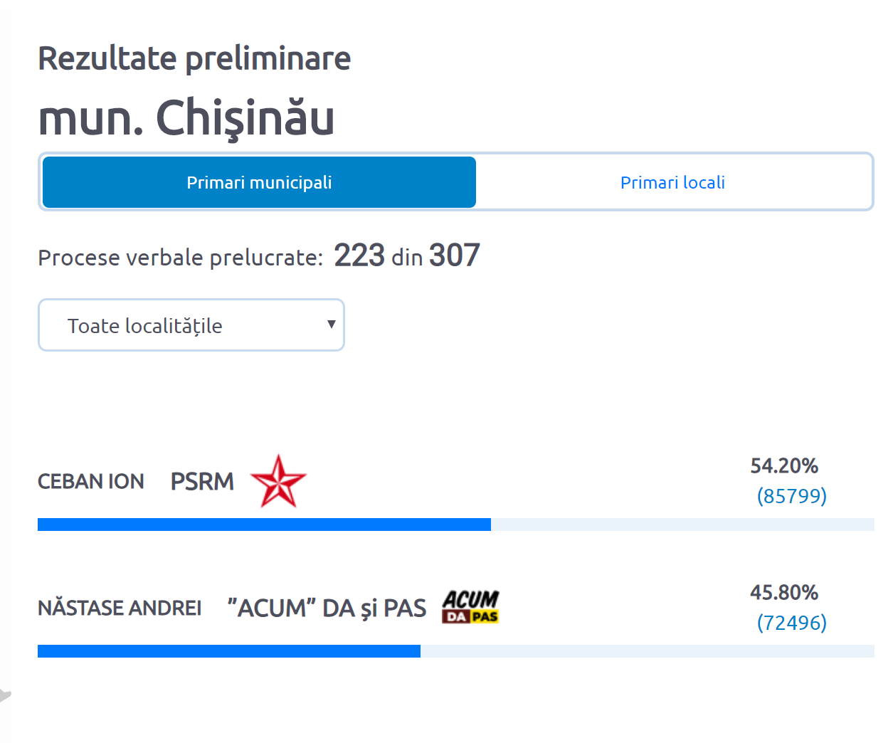893x743 pixels.
Task: Click Ceban Ion's vote count (85799)
Action: pos(791,496)
